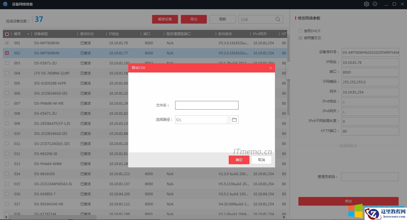Click the app logo beside 设备网络搜索
The image size is (407, 220).
(5, 4)
